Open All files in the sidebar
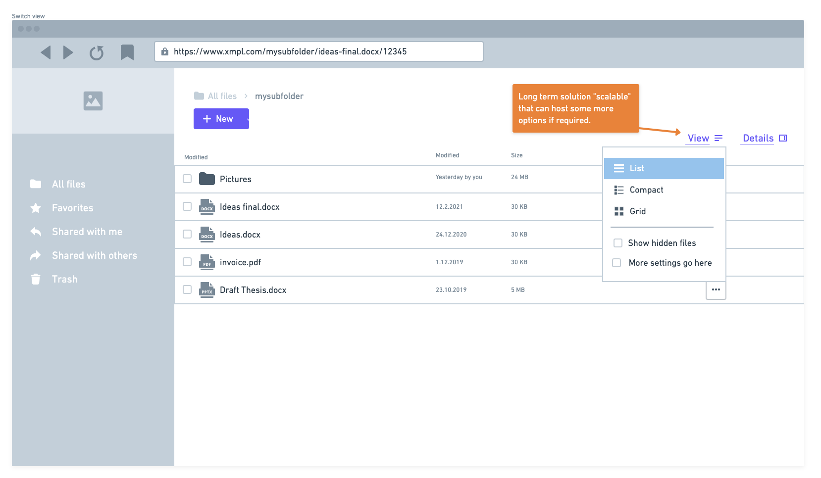Screen dimensions: 821x478 (x=69, y=184)
